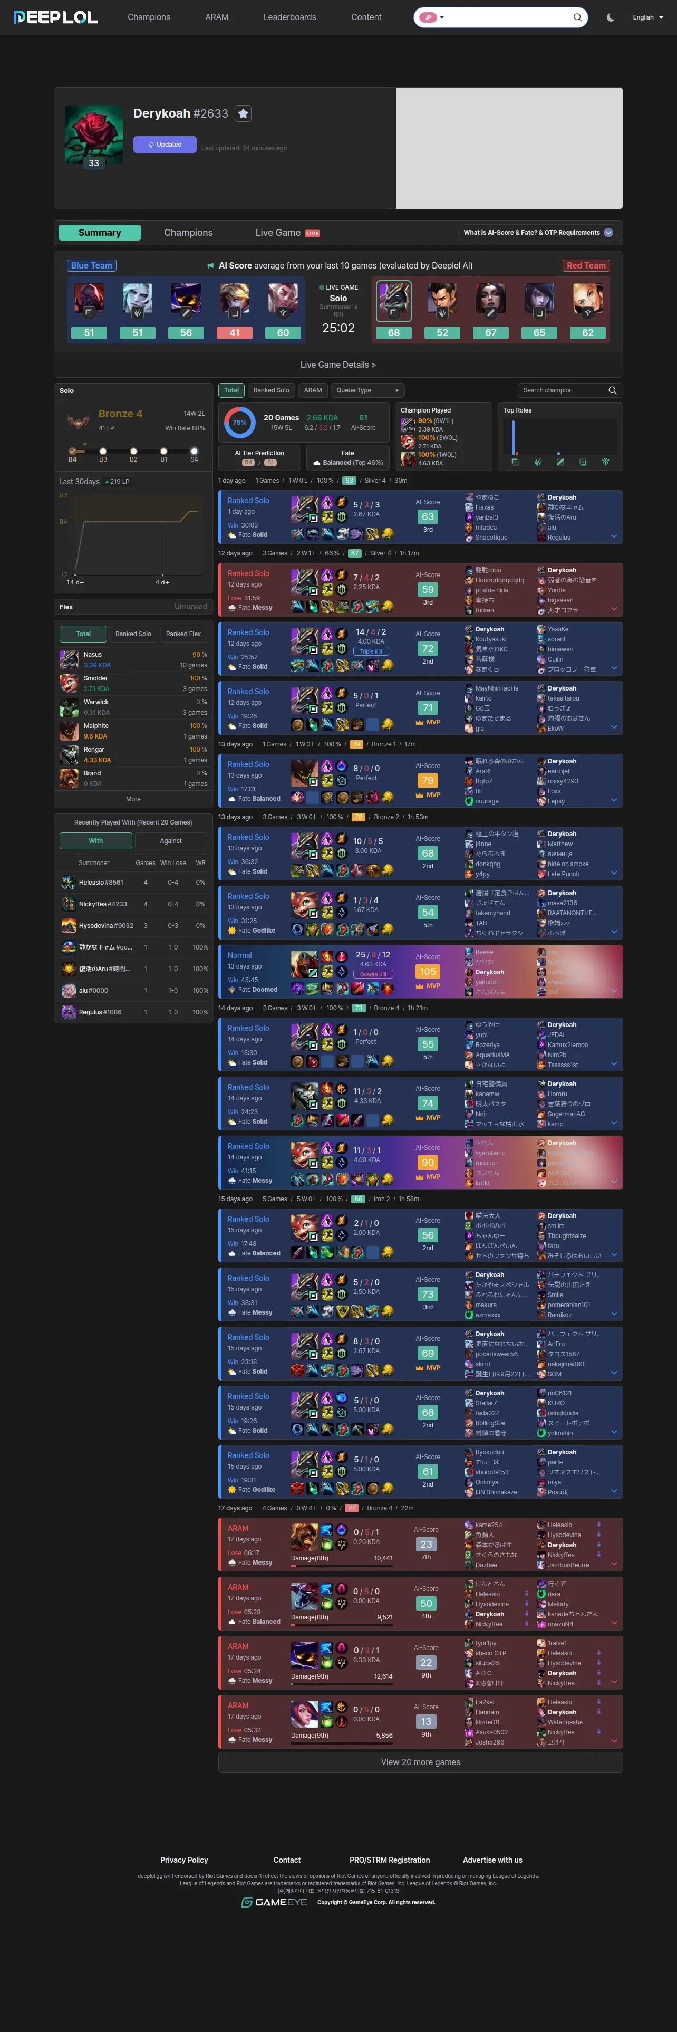Screen dimensions: 677x2032
Task: Open the English language dropdown
Action: click(x=648, y=17)
